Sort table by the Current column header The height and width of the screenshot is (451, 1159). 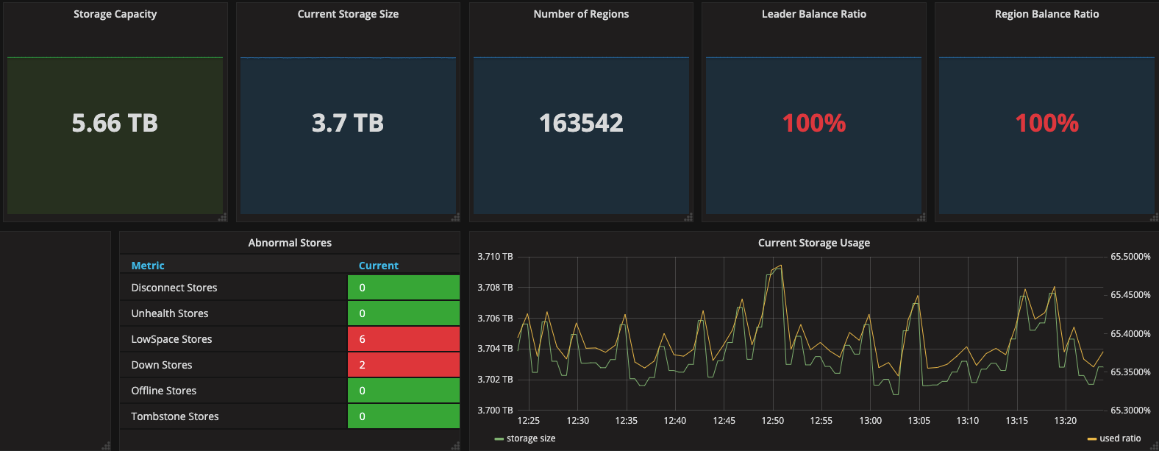coord(378,266)
